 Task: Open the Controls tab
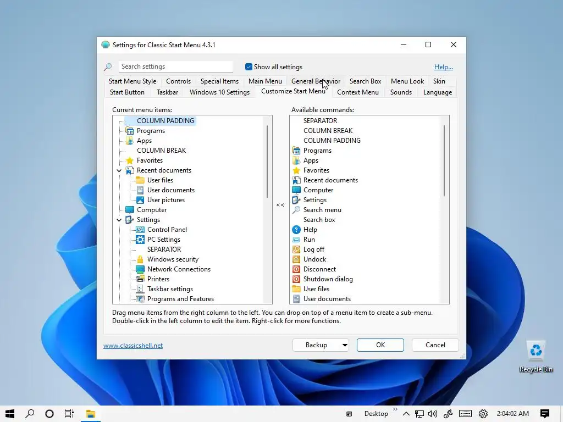point(178,81)
